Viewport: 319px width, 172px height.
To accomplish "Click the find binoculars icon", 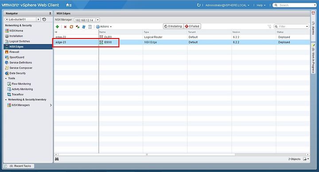I will click(x=57, y=159).
